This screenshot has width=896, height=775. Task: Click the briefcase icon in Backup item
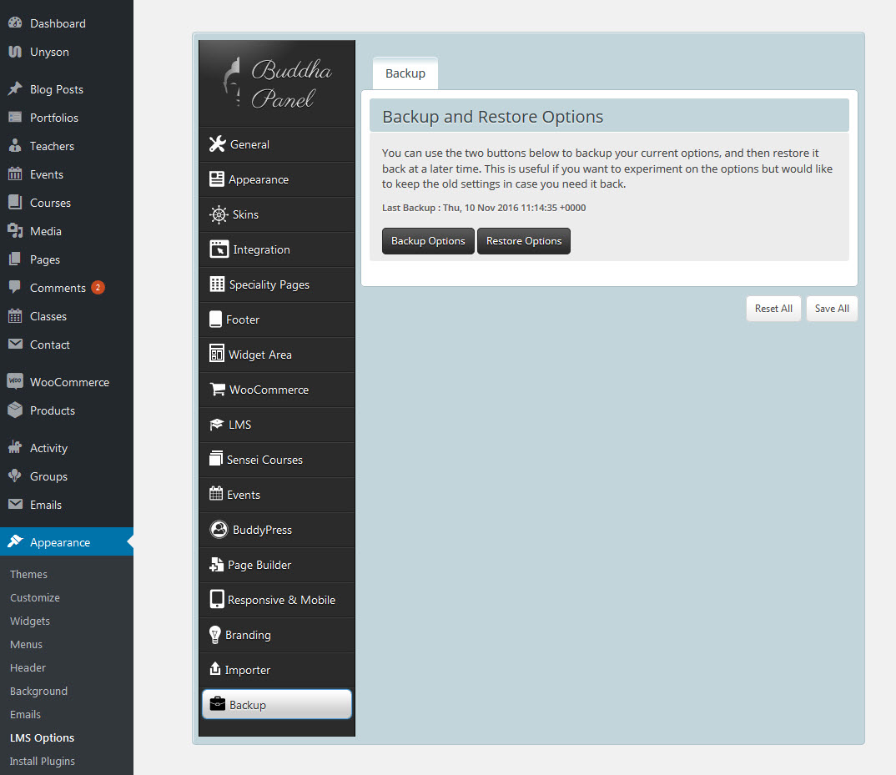point(217,704)
